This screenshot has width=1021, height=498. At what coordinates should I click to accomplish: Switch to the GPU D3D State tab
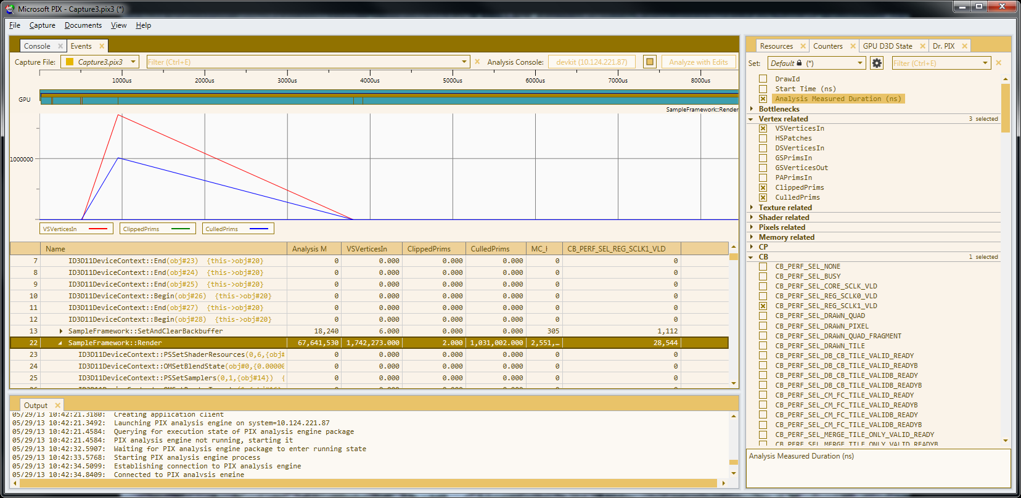(887, 46)
